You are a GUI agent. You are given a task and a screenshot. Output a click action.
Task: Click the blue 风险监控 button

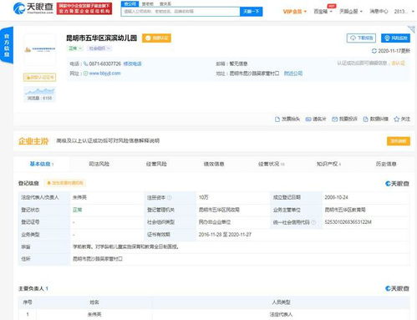pos(395,38)
